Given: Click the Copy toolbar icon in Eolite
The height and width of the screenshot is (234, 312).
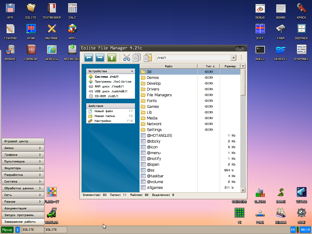Looking at the screenshot, I should click(x=137, y=58).
